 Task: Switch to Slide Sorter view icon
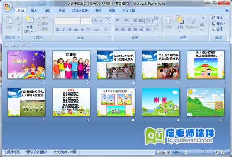[164, 152]
